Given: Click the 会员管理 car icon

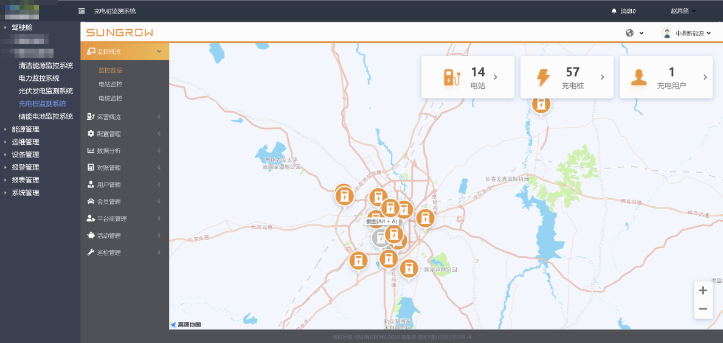Looking at the screenshot, I should click(91, 201).
